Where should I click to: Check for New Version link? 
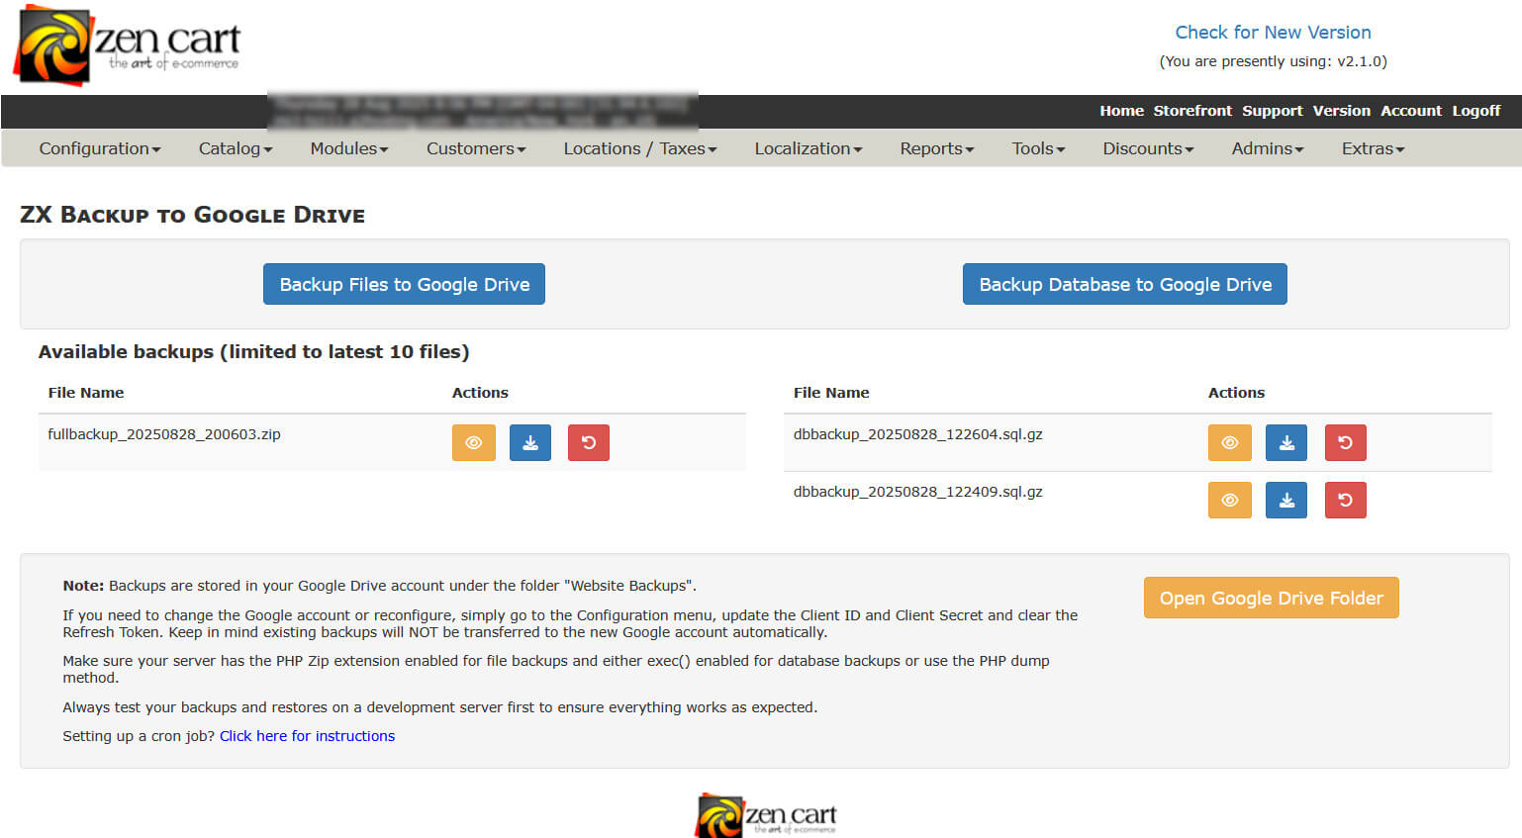pyautogui.click(x=1273, y=33)
